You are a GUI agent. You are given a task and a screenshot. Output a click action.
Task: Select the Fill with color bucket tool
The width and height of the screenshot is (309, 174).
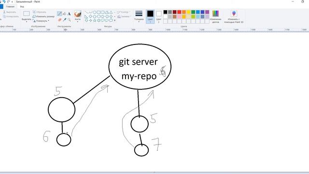tap(64, 14)
